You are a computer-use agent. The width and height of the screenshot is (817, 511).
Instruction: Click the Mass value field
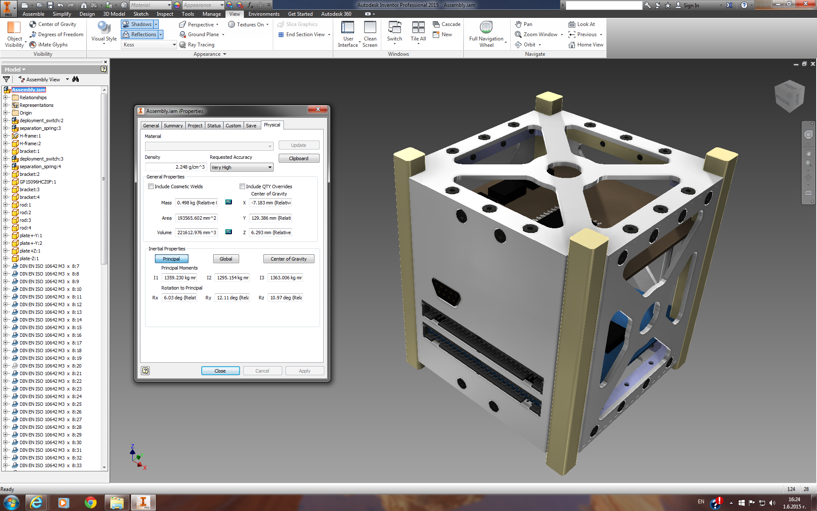pos(197,203)
